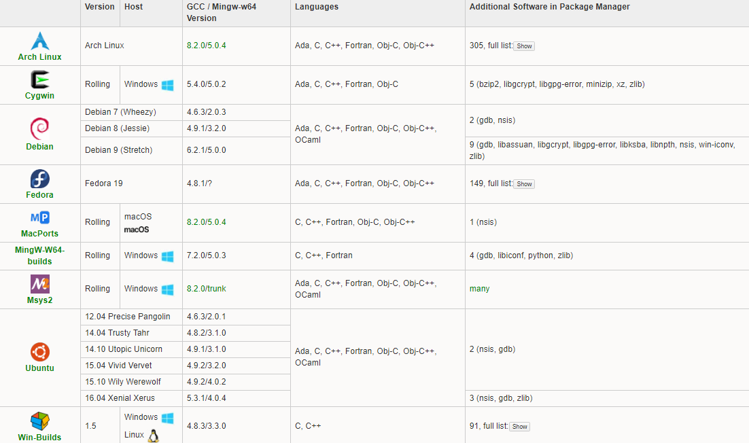The image size is (749, 443).
Task: Click the 'many' link in Msys2 row
Action: point(480,289)
